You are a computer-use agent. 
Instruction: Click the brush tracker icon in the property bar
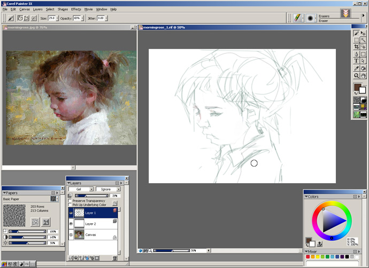[11, 18]
